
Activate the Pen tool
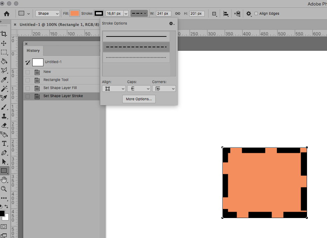[4, 153]
